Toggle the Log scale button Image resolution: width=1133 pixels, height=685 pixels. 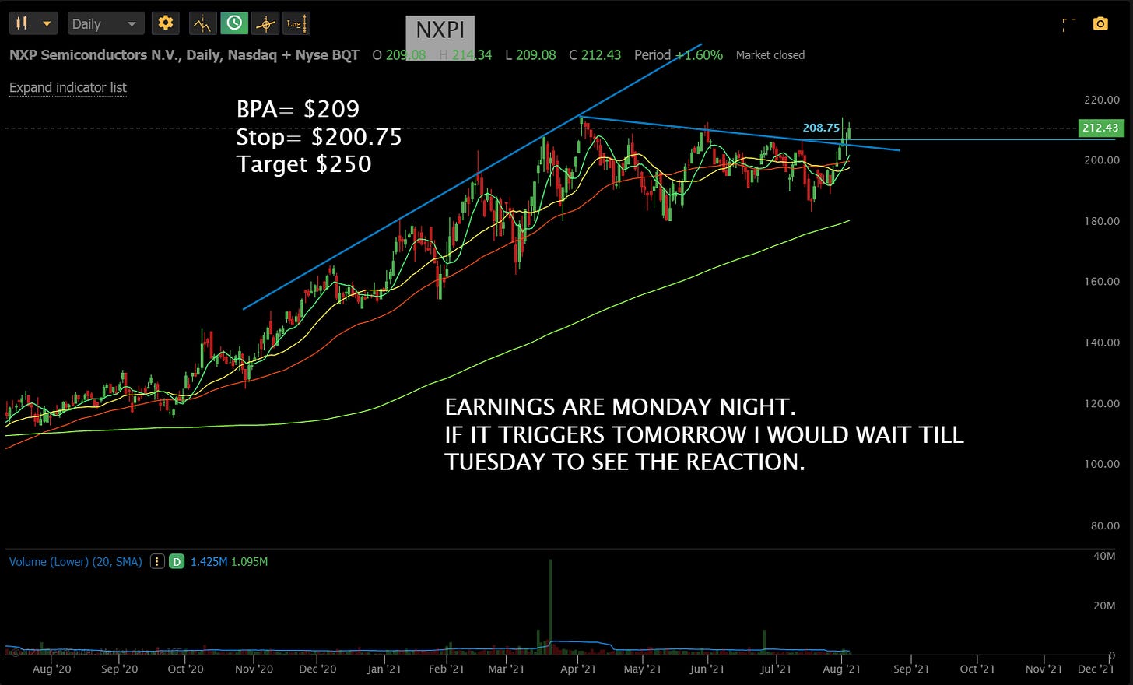click(x=296, y=23)
